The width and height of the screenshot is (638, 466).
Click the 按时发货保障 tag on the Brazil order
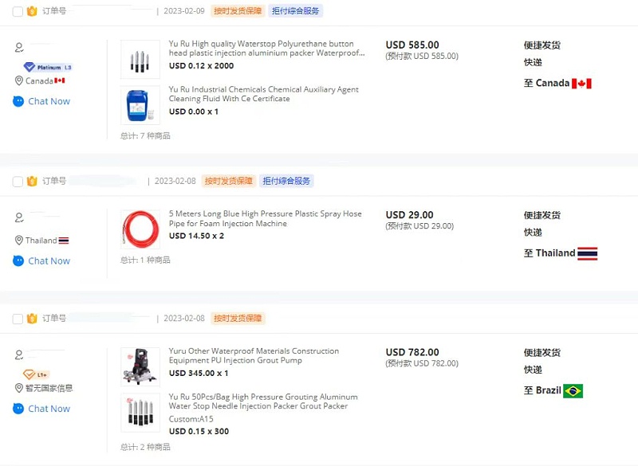pyautogui.click(x=238, y=319)
